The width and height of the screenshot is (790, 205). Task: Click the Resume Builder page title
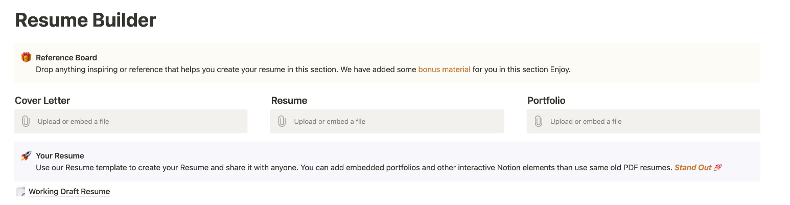tap(85, 20)
